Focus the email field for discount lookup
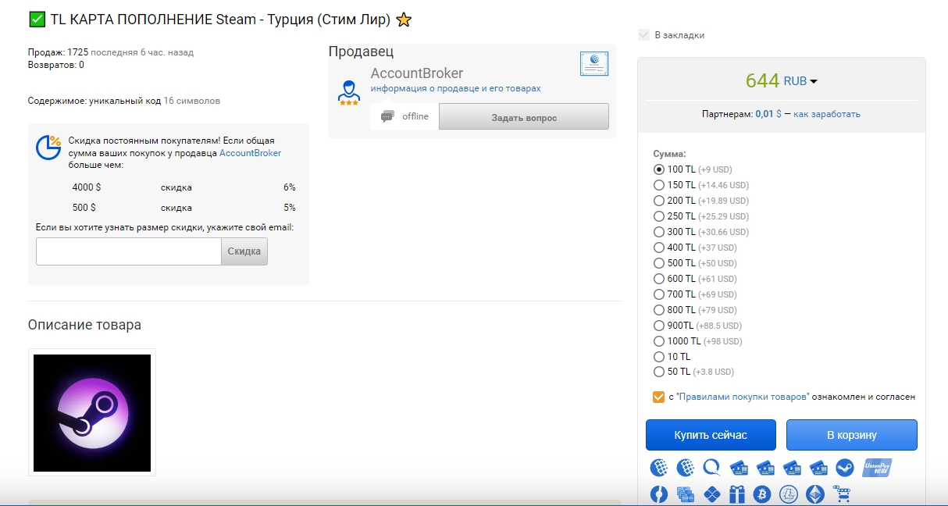Screen dimensions: 948x506 [129, 251]
